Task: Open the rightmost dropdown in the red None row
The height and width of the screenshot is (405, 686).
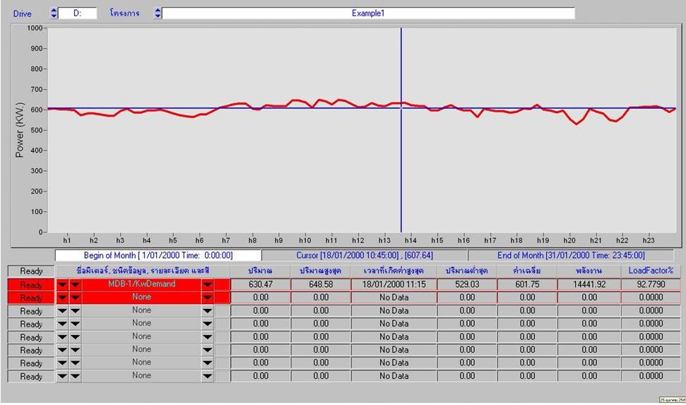Action: tap(207, 298)
